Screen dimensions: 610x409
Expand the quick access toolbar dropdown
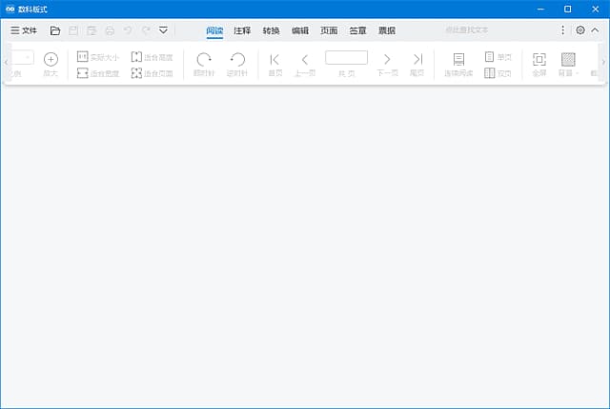coord(164,30)
